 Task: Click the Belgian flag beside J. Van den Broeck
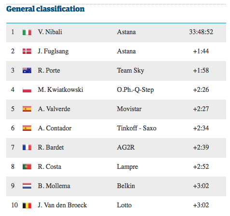pos(27,205)
